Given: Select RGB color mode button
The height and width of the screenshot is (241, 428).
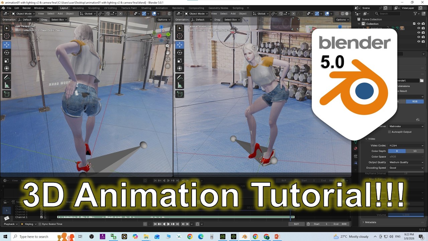Looking at the screenshot, I should [x=415, y=101].
